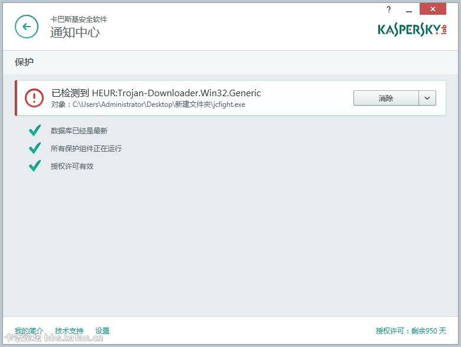The image size is (461, 347).
Task: Click the checkmark beside 所有保护组件正在运行
Action: coord(35,148)
